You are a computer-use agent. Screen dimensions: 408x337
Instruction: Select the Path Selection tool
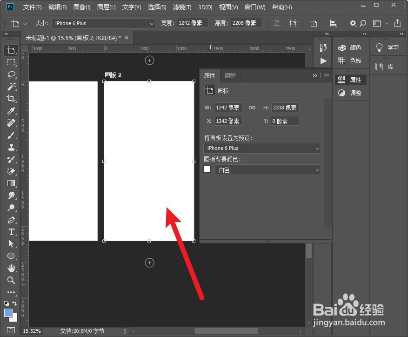[x=11, y=244]
